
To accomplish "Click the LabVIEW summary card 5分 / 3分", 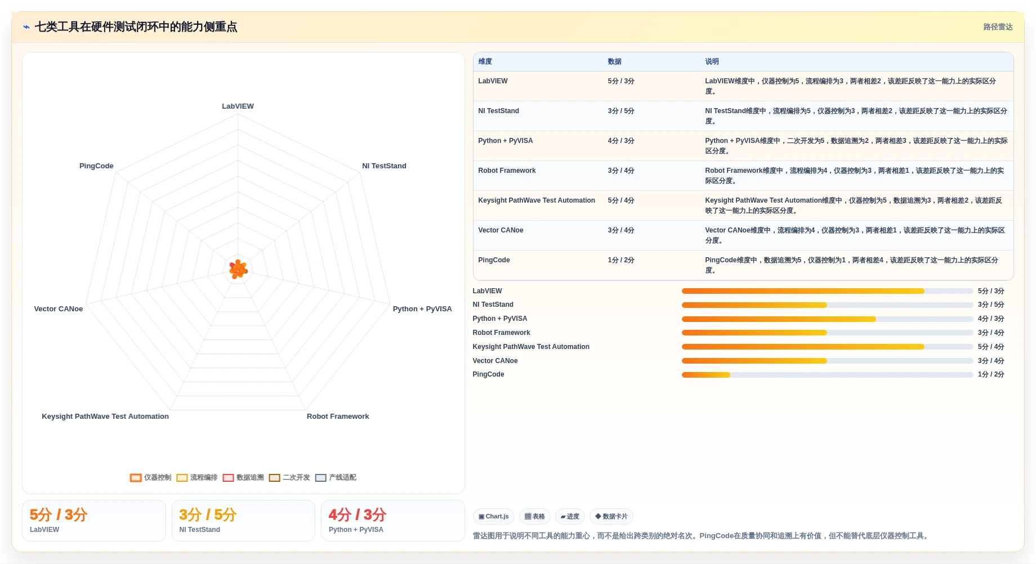I will 94,521.
